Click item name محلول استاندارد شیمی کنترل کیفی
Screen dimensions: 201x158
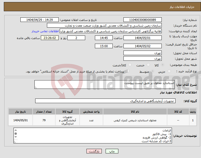135,120
